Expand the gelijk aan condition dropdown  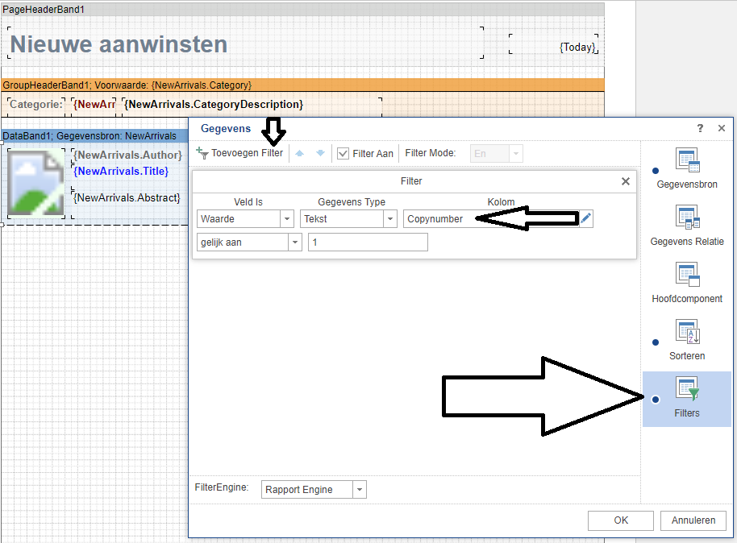click(x=295, y=242)
